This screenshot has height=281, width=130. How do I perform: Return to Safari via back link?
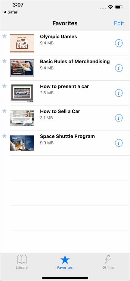(11, 12)
